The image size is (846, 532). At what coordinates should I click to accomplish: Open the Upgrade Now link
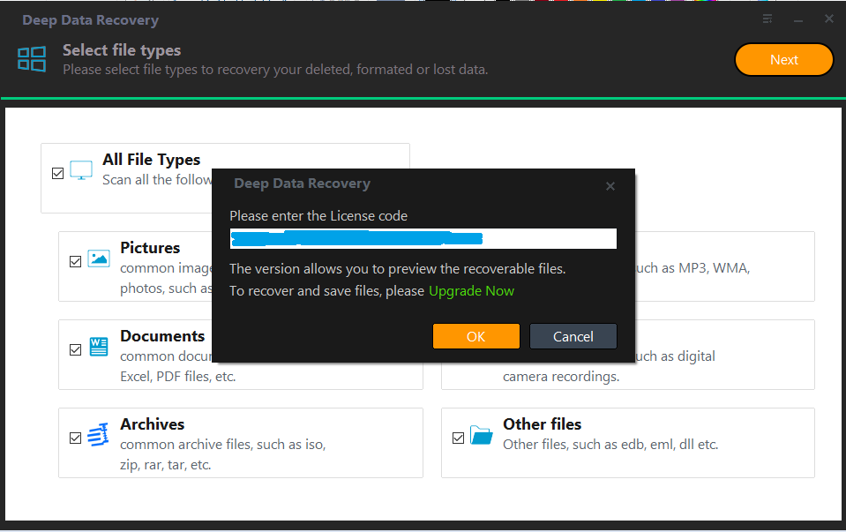point(471,291)
